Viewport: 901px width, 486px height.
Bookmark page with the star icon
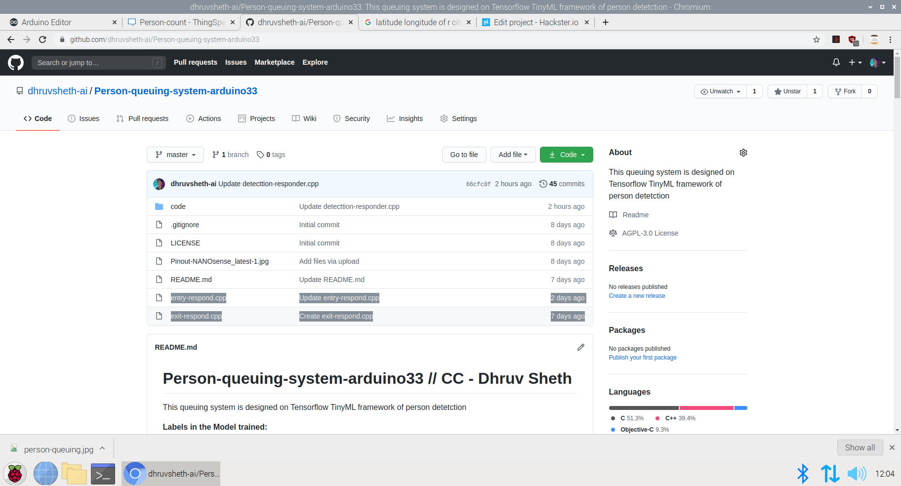pos(817,40)
